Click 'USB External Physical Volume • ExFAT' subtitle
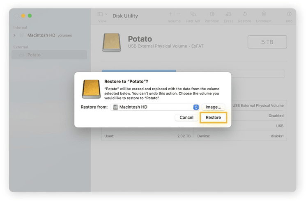Viewport: 308px width, 201px height. [165, 46]
